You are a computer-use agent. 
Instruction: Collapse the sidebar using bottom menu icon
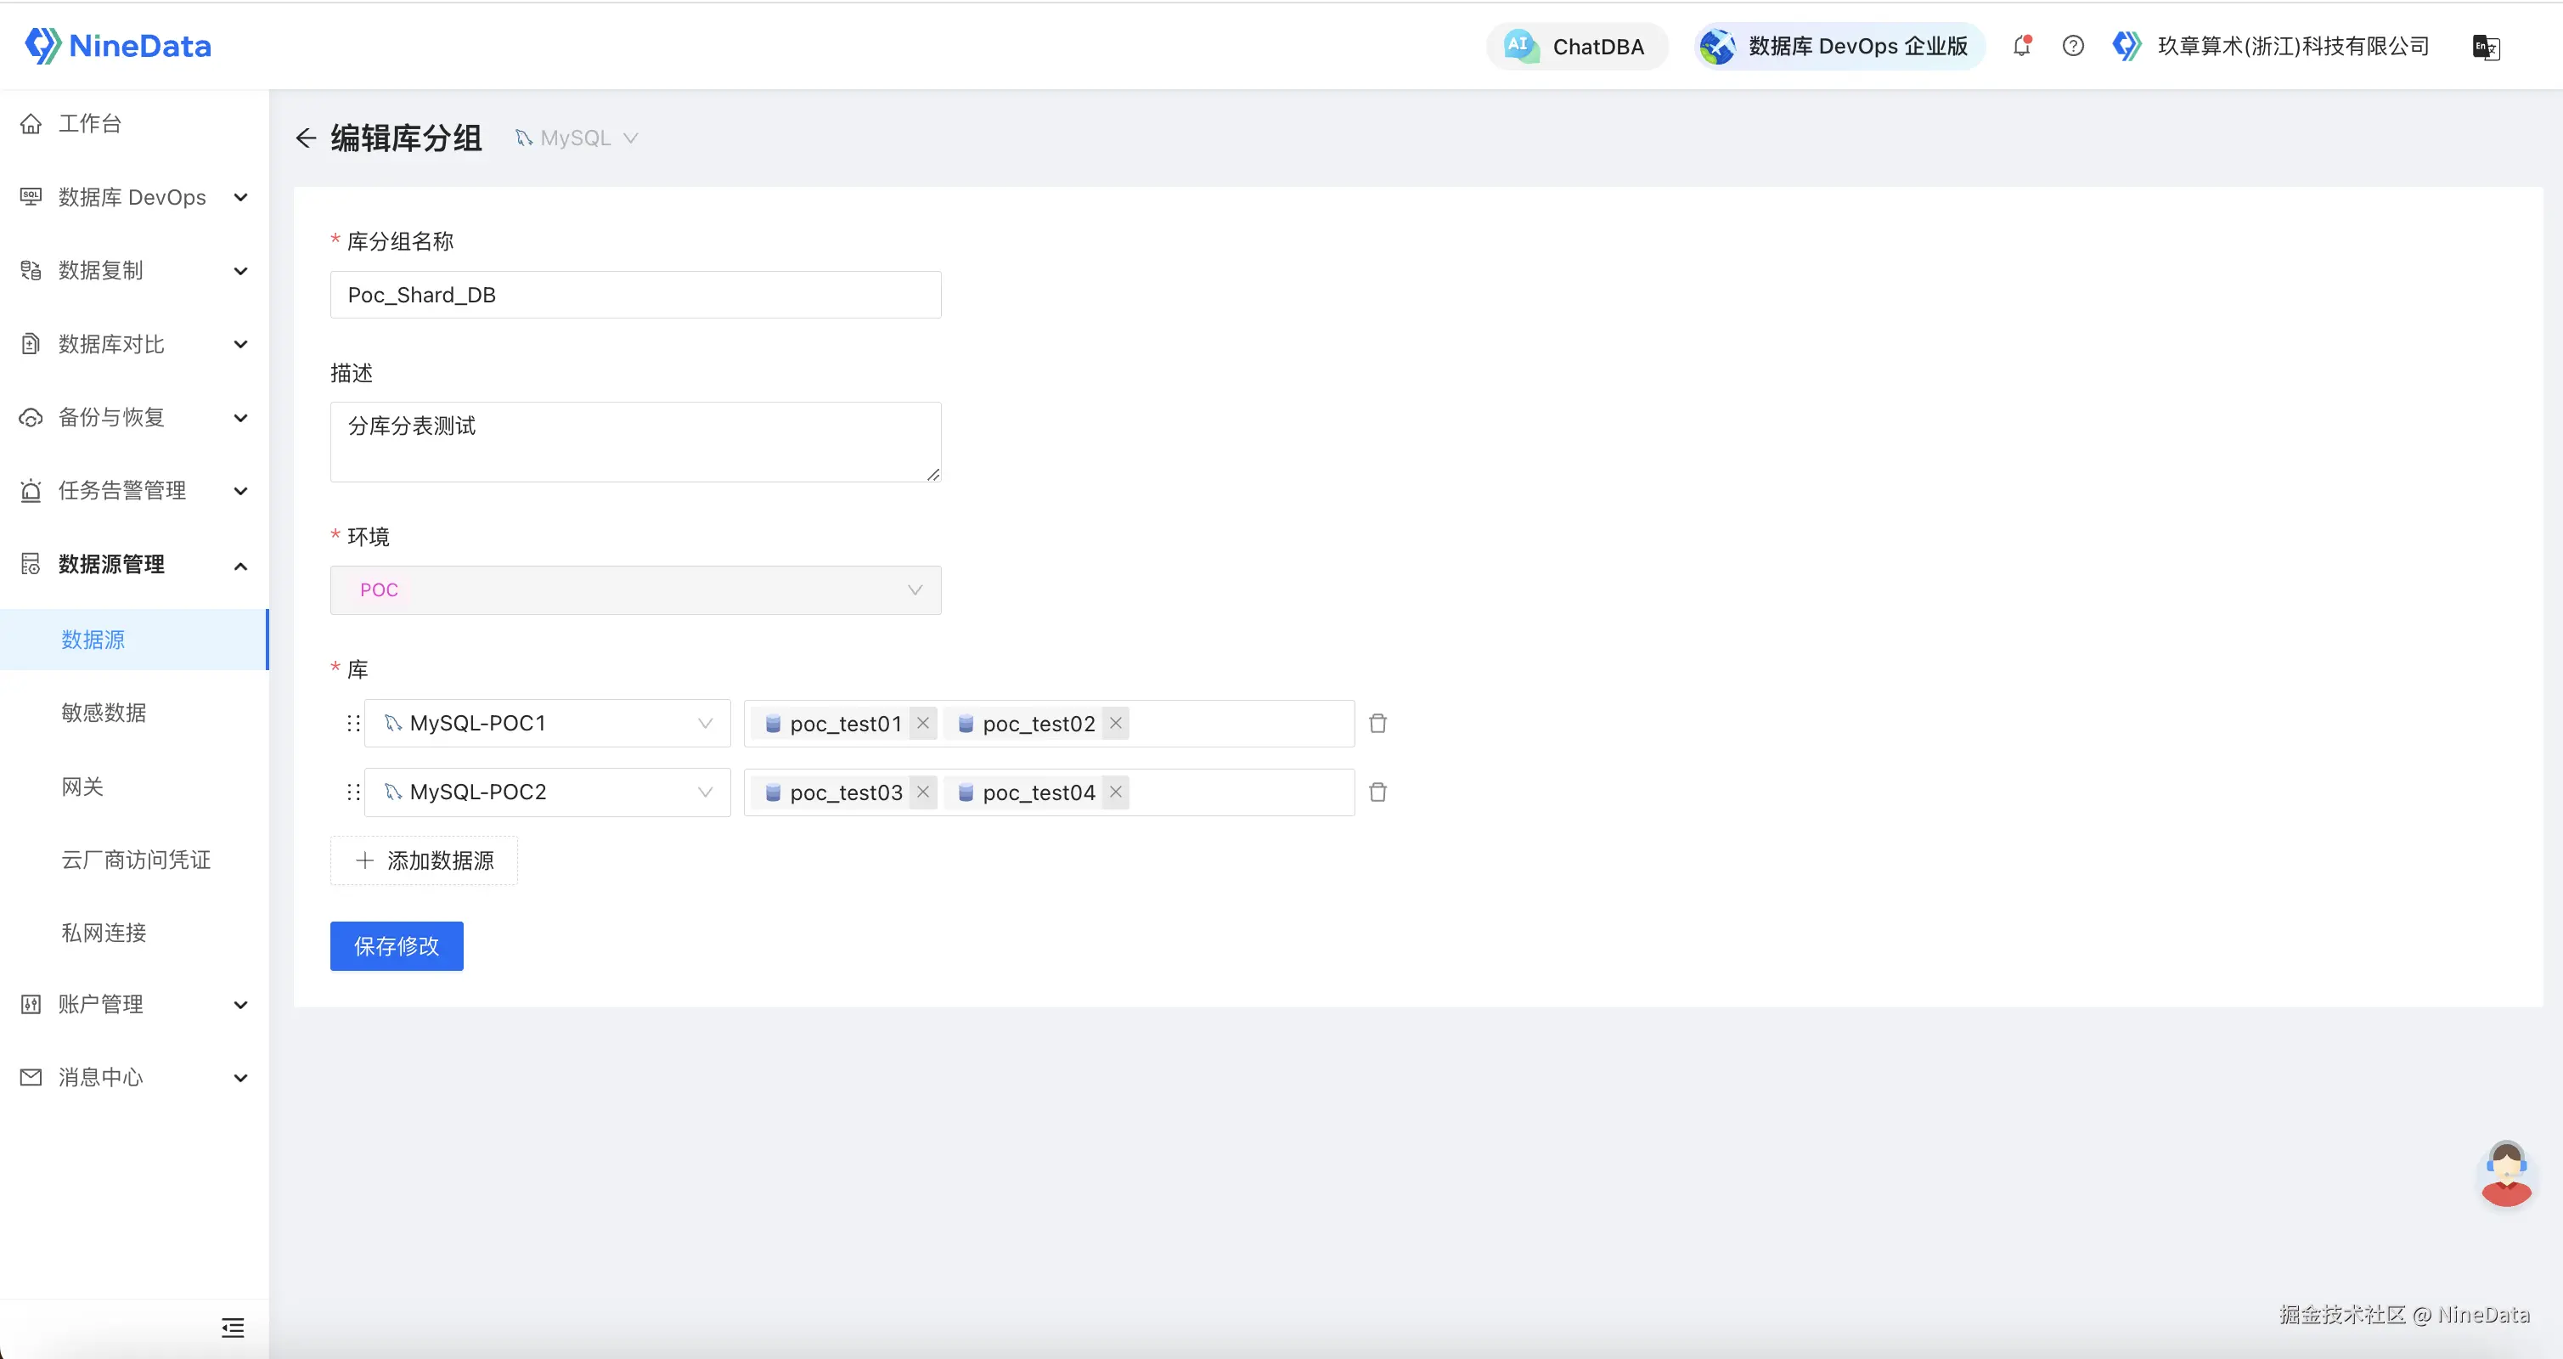coord(233,1328)
